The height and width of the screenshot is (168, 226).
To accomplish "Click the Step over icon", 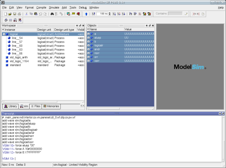I will coord(135,14).
